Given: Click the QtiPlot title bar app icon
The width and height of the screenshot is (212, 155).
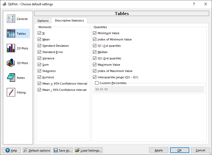Looking at the screenshot, I should click(4, 4).
